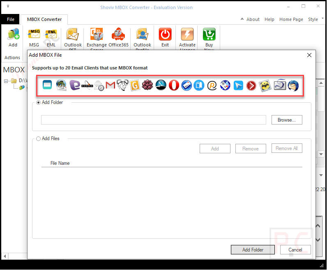Click the teal window Apple Mail icon

(47, 85)
